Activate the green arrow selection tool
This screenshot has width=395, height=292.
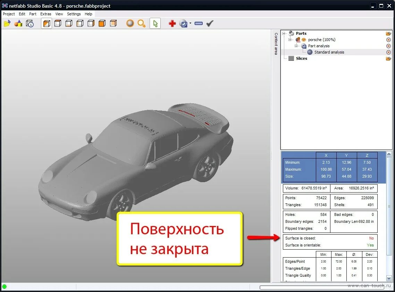point(155,24)
